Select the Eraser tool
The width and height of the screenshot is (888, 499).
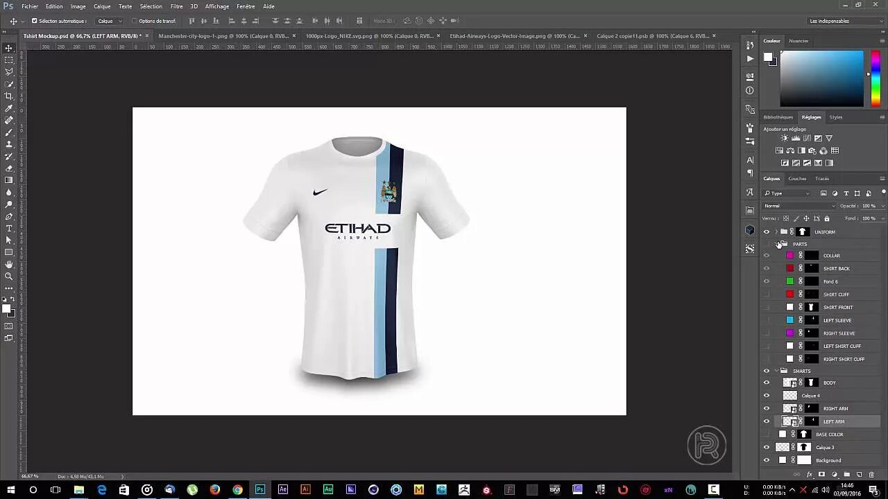pyautogui.click(x=9, y=168)
